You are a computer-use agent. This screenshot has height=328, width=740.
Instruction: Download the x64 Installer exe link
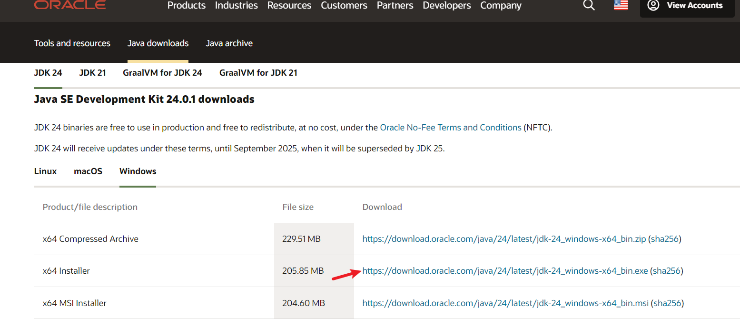[x=505, y=271]
